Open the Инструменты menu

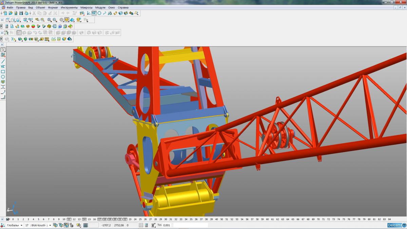point(69,7)
